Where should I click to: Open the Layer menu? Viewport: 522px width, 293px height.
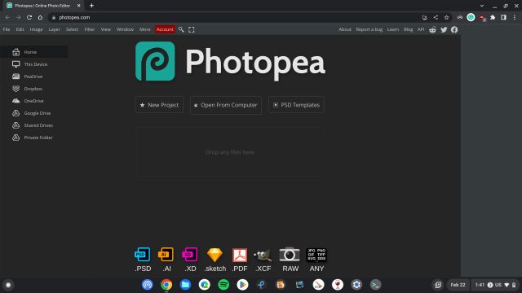[55, 29]
